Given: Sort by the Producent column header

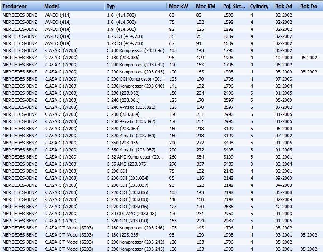Looking at the screenshot, I should coord(21,6).
